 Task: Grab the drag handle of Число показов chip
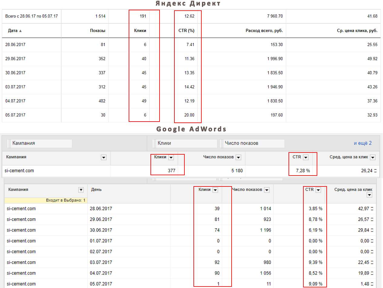[x=222, y=143]
